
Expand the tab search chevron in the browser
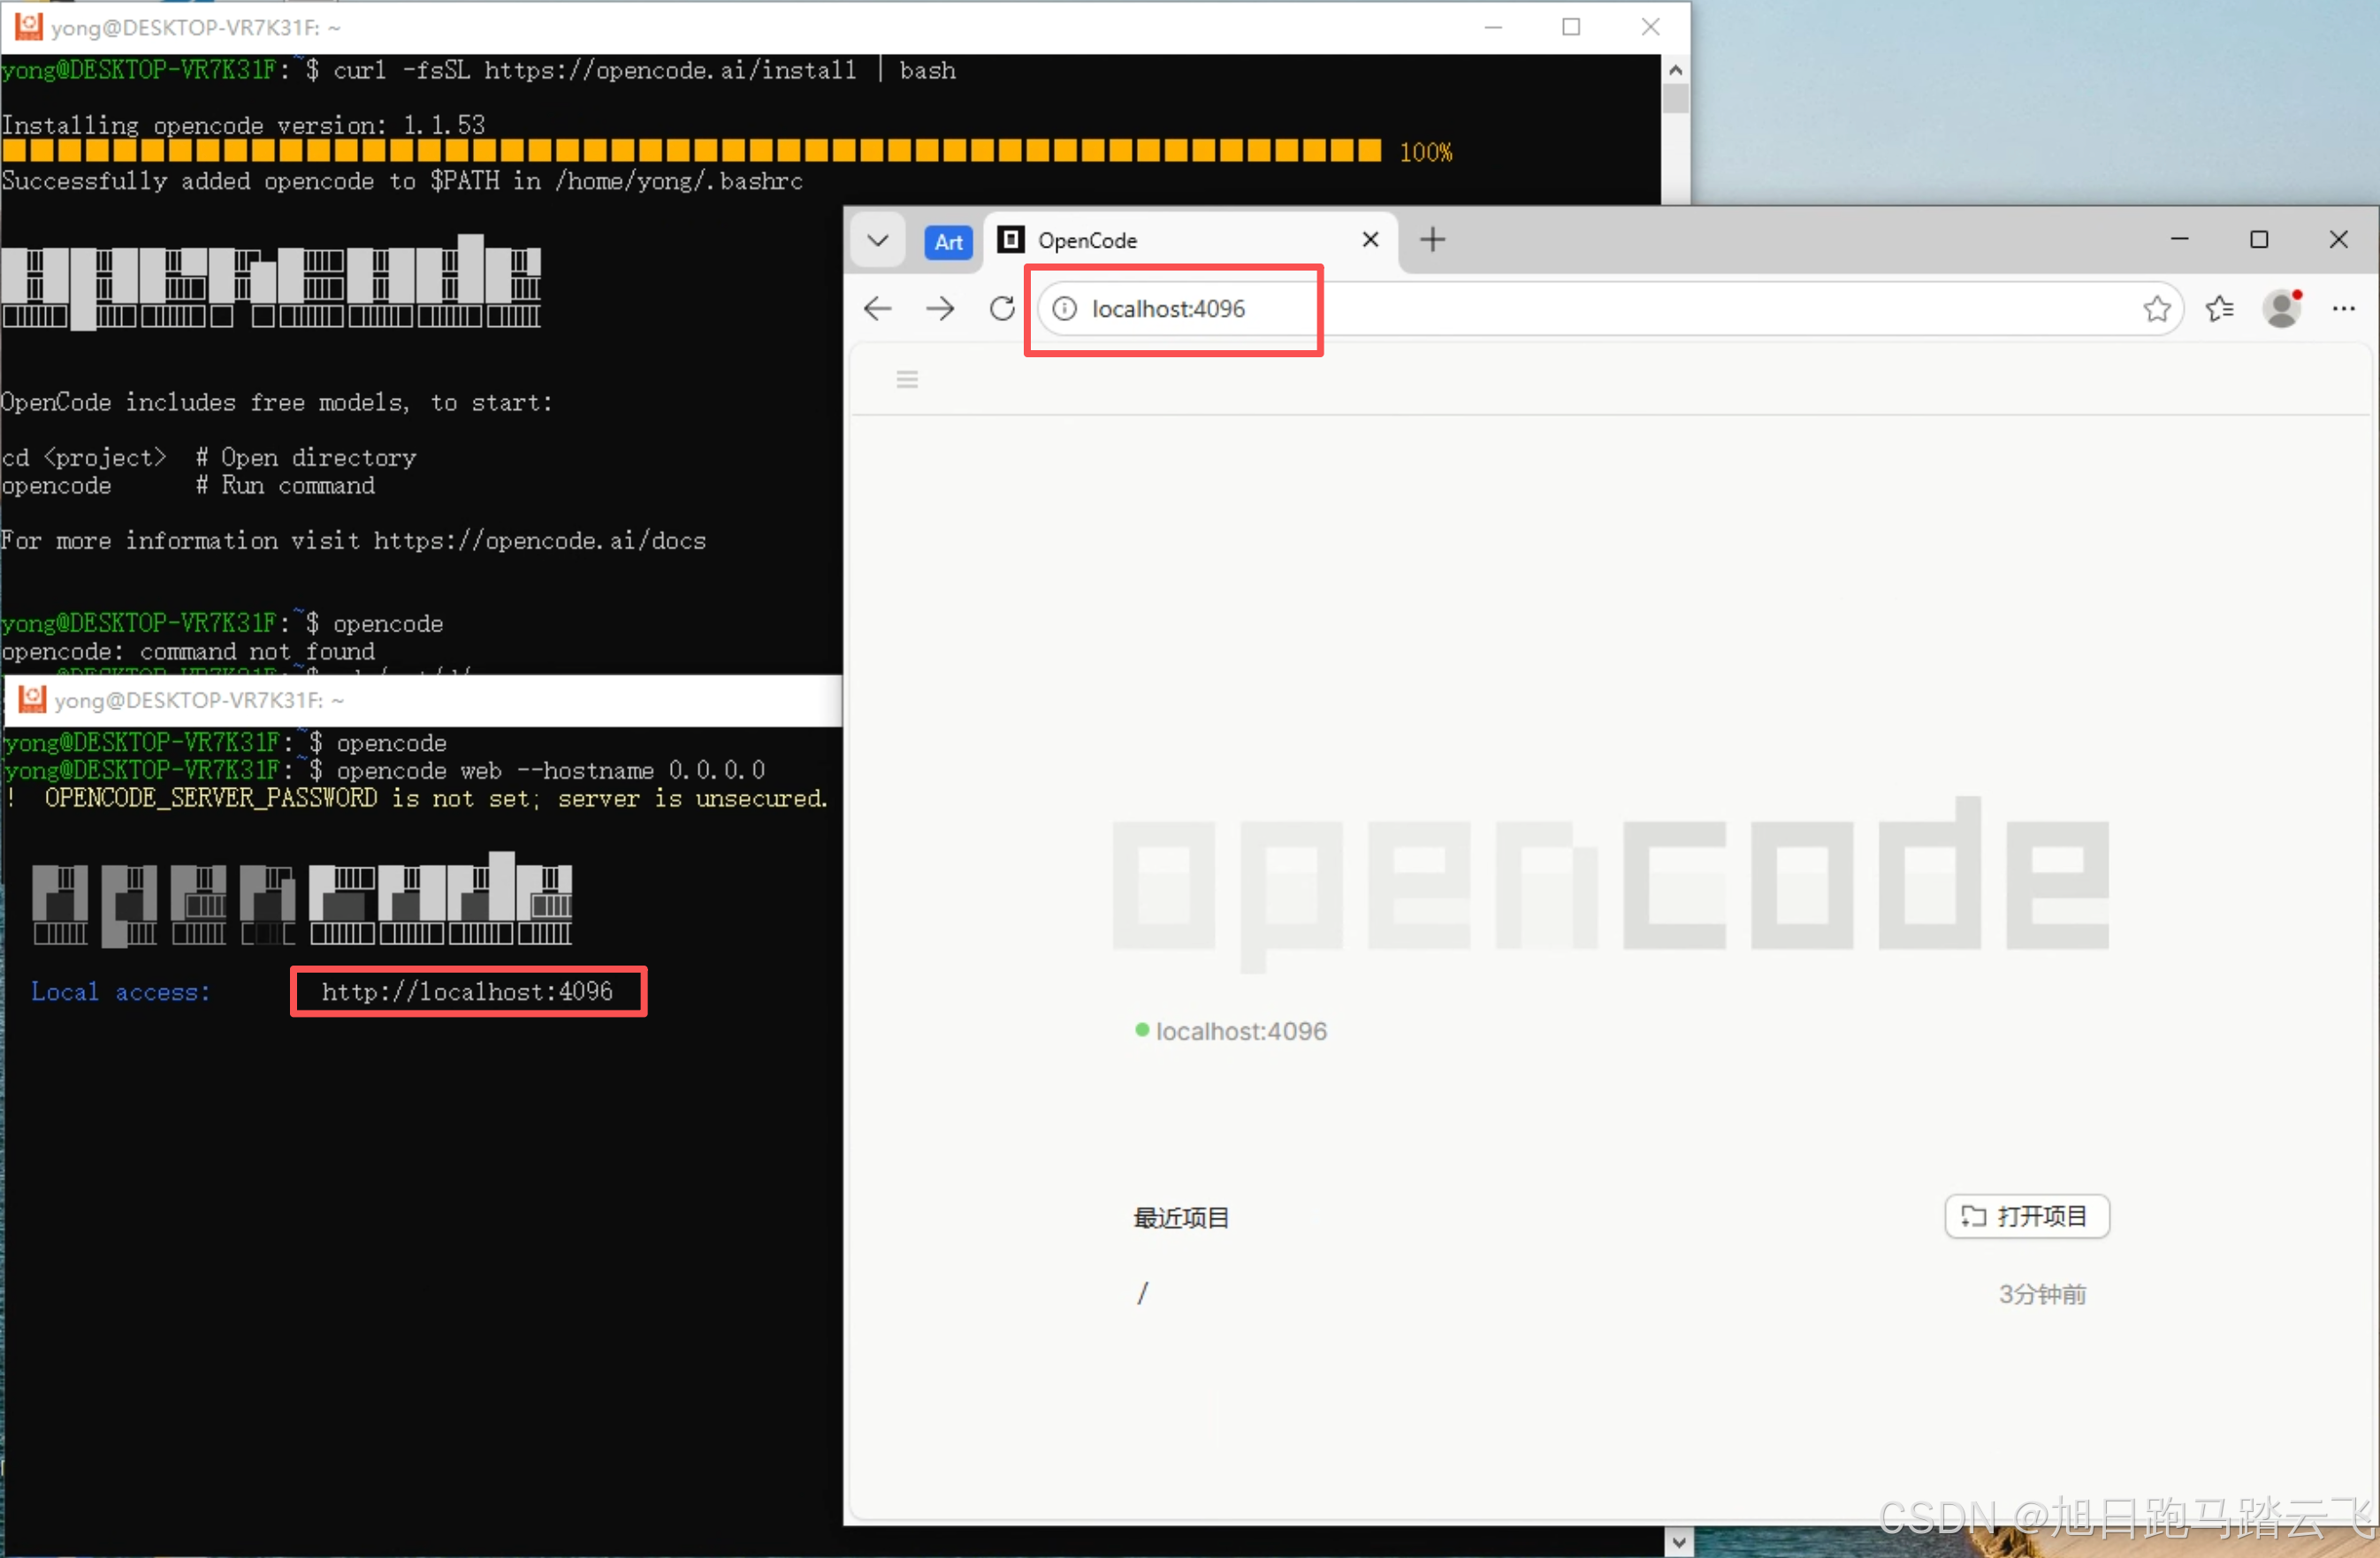878,240
